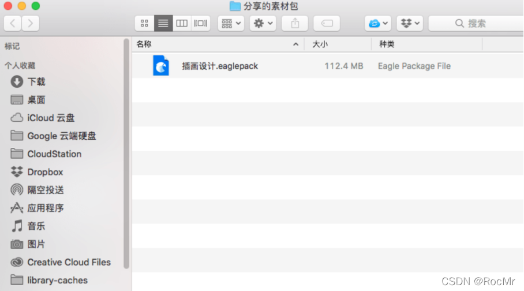Click the 应用程序 applications icon
The width and height of the screenshot is (524, 291).
pyautogui.click(x=17, y=208)
